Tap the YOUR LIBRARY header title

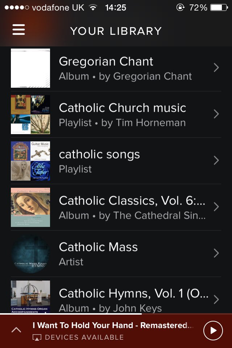click(116, 31)
